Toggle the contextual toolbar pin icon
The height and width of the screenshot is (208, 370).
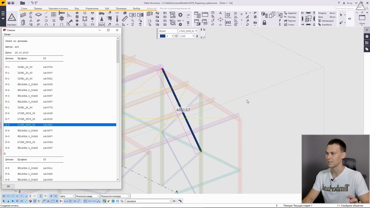click(201, 30)
